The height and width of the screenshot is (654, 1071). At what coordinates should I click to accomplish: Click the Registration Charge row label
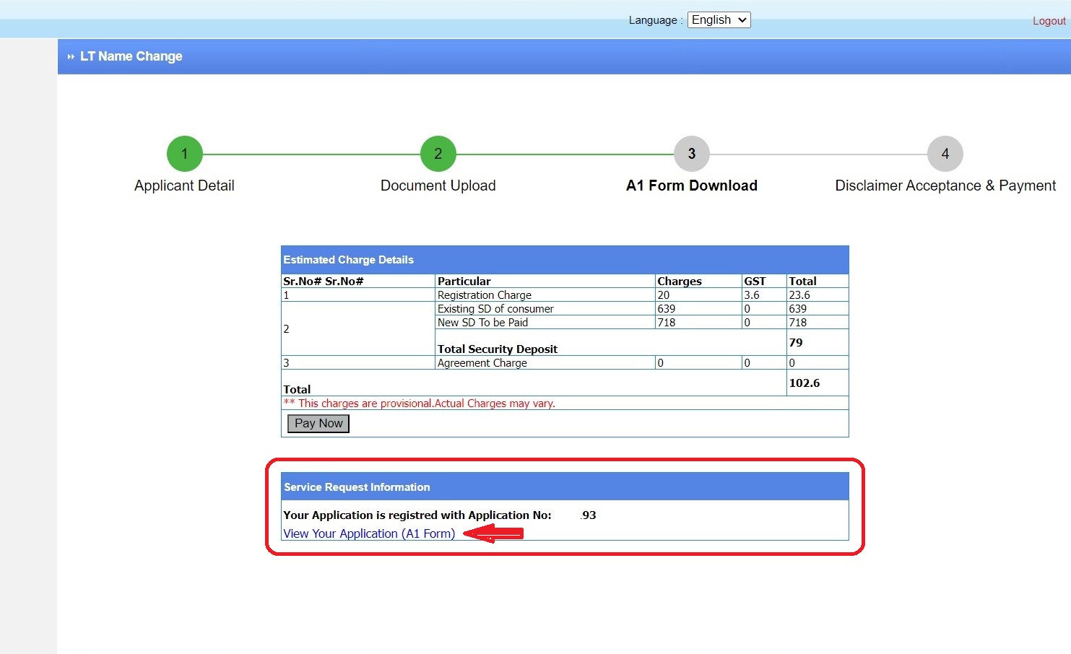click(485, 295)
